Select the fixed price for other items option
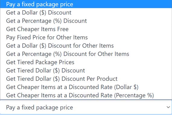Screen dimensions: 172x115 [x=86, y=37]
